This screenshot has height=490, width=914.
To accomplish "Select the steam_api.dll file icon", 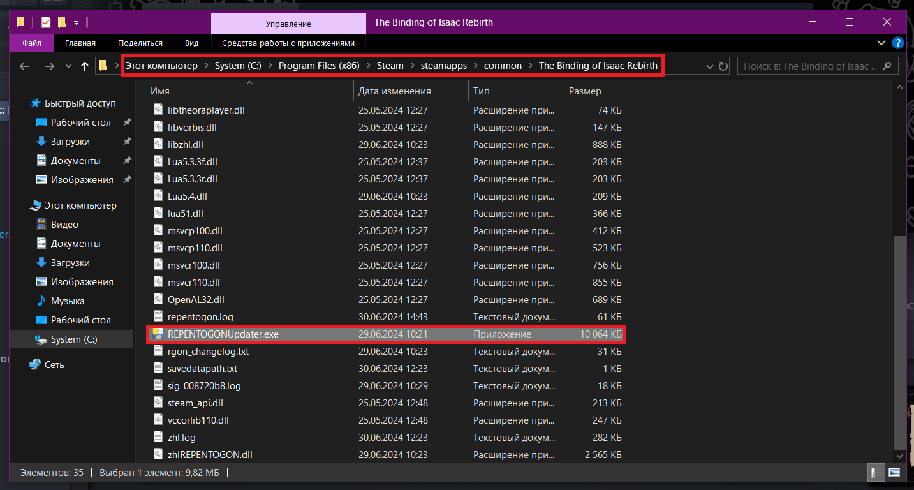I will coord(158,403).
